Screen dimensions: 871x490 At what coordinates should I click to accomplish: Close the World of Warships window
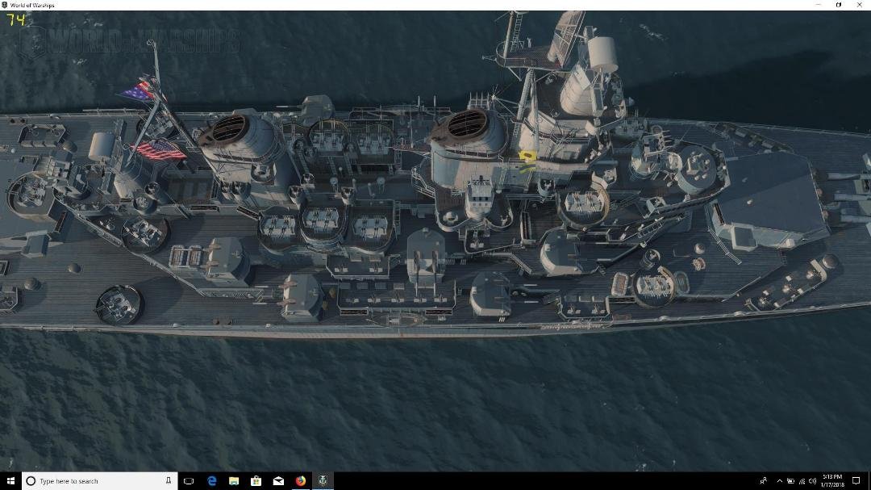tap(860, 5)
